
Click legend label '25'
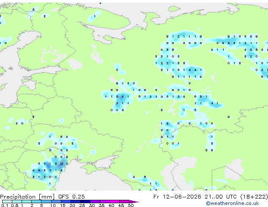click(82, 205)
